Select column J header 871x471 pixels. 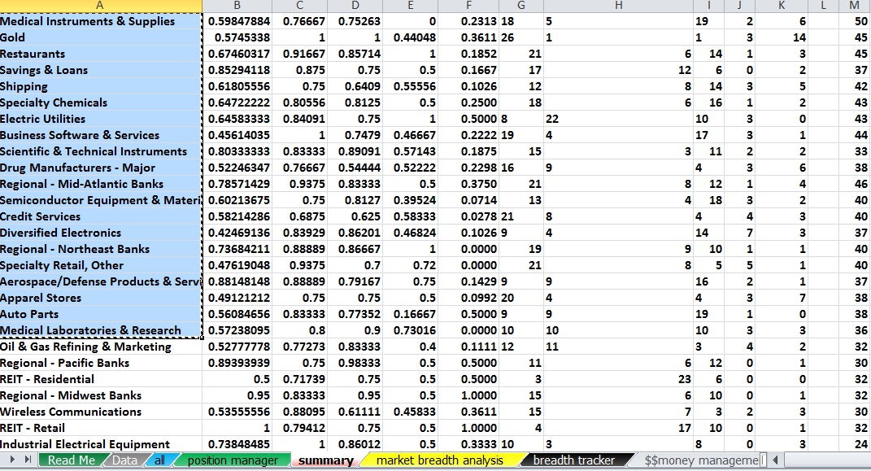tap(739, 6)
